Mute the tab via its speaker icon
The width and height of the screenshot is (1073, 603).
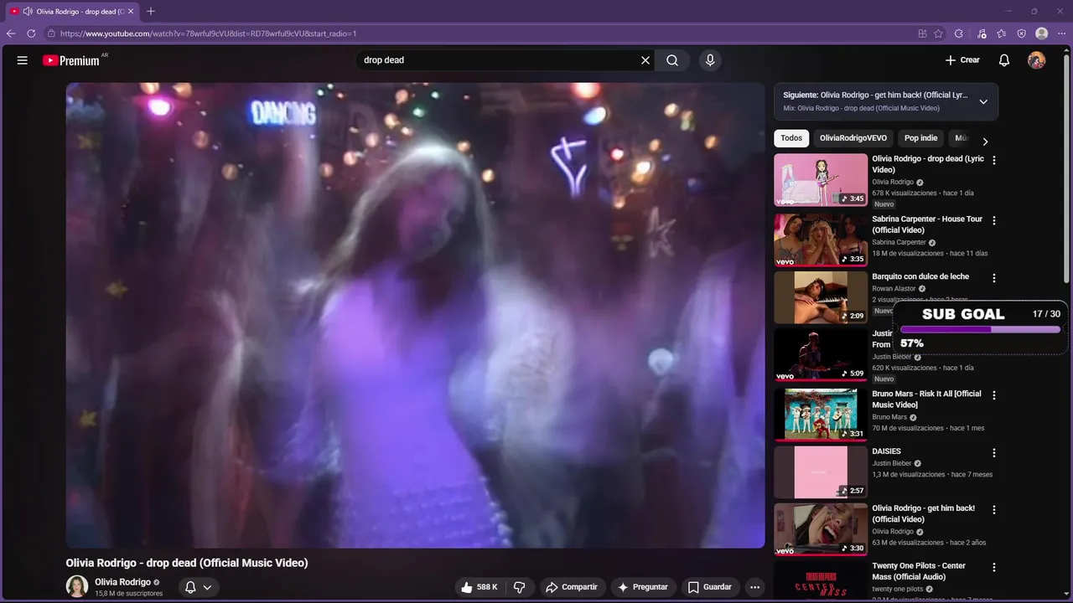[28, 12]
